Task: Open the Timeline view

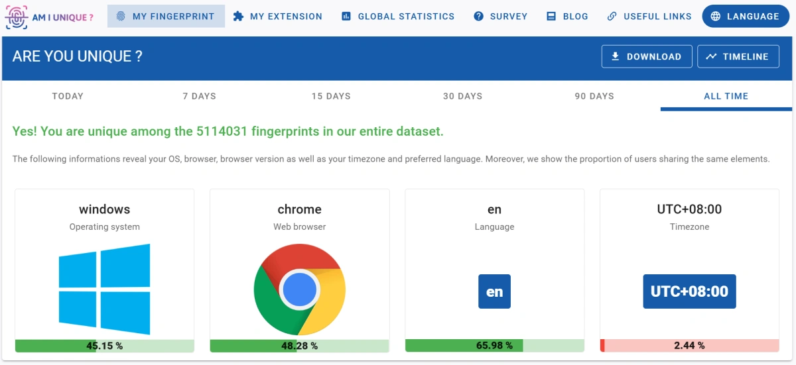Action: pyautogui.click(x=738, y=56)
